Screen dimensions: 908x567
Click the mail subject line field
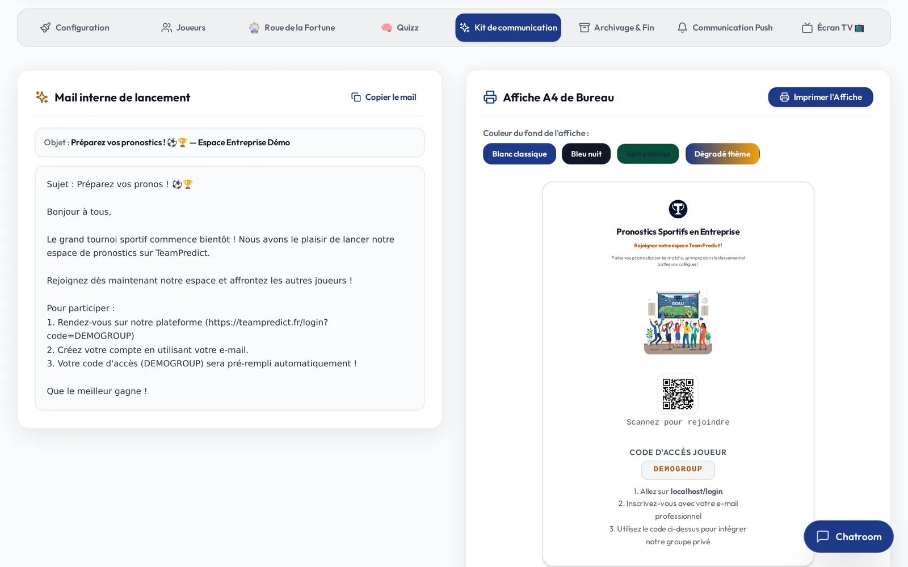point(230,142)
